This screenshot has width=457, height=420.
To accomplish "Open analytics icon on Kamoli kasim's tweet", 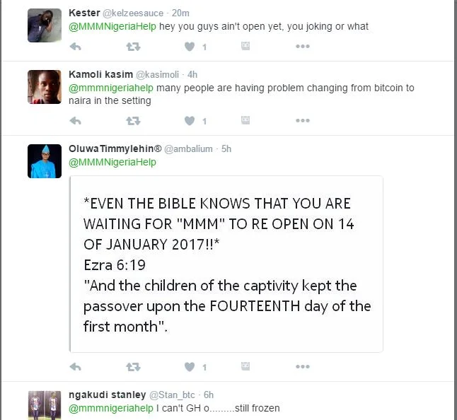I will pos(245,120).
